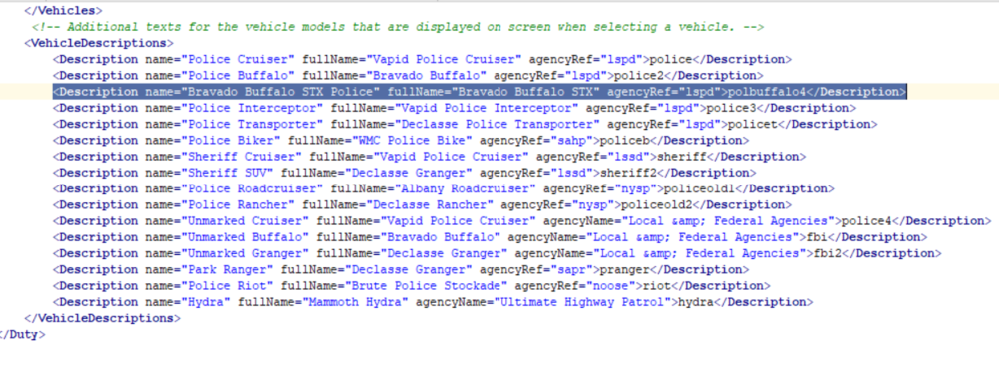This screenshot has width=999, height=371.
Task: Click the "WMC Police Bike" fullName value
Action: click(x=413, y=140)
